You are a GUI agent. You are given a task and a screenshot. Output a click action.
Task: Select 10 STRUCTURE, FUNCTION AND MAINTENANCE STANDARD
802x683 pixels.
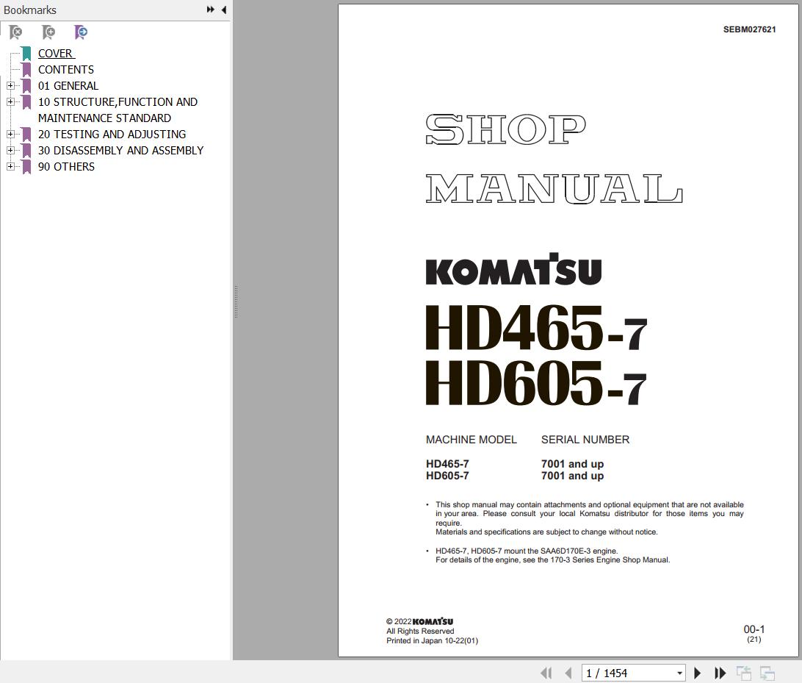pyautogui.click(x=118, y=110)
